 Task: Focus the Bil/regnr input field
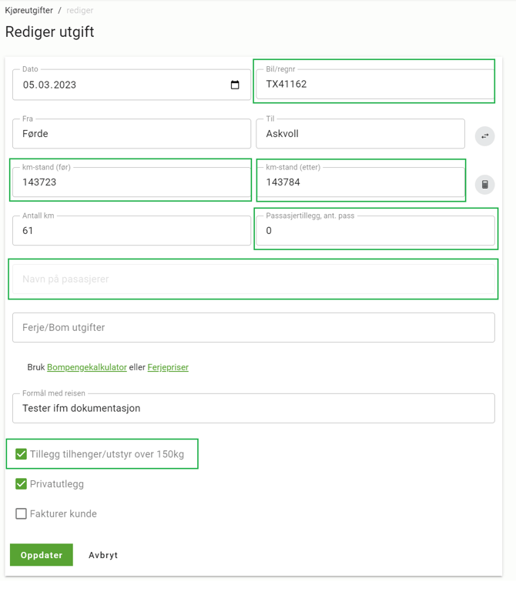[375, 84]
